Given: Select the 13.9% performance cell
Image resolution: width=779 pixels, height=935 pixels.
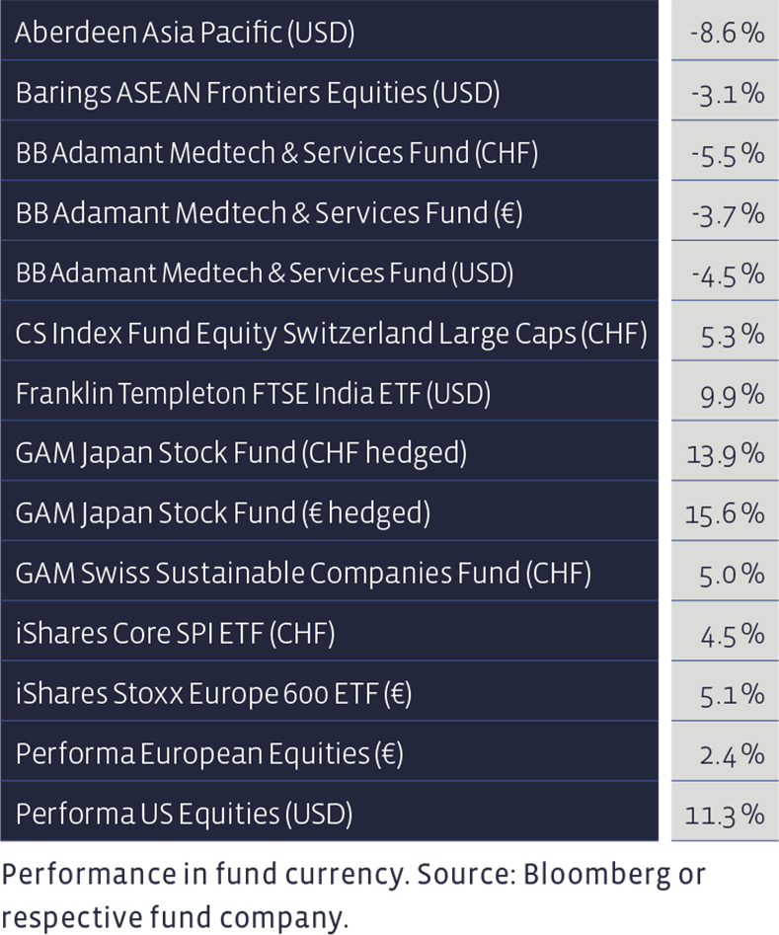Looking at the screenshot, I should click(726, 453).
